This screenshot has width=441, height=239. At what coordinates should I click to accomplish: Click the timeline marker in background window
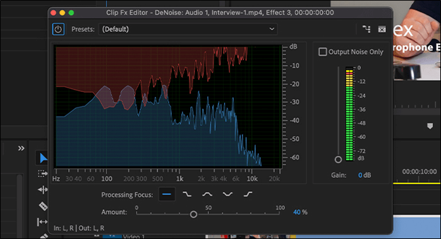(x=430, y=126)
